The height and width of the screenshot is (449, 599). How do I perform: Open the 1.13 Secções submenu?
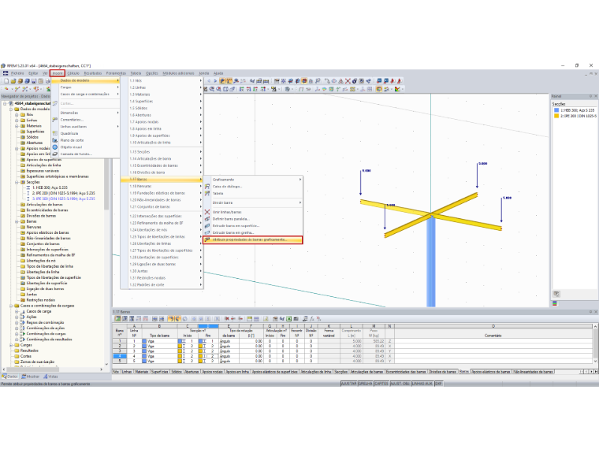point(162,152)
